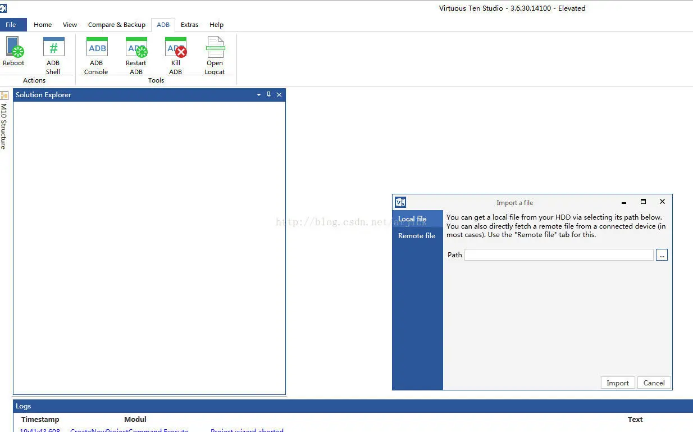Click the Logs panel title bar
Image resolution: width=693 pixels, height=432 pixels.
click(353, 406)
